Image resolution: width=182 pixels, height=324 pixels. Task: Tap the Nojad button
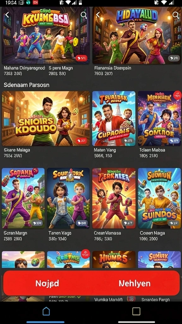(x=47, y=283)
